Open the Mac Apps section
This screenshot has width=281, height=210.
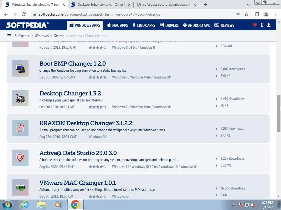pos(117,25)
